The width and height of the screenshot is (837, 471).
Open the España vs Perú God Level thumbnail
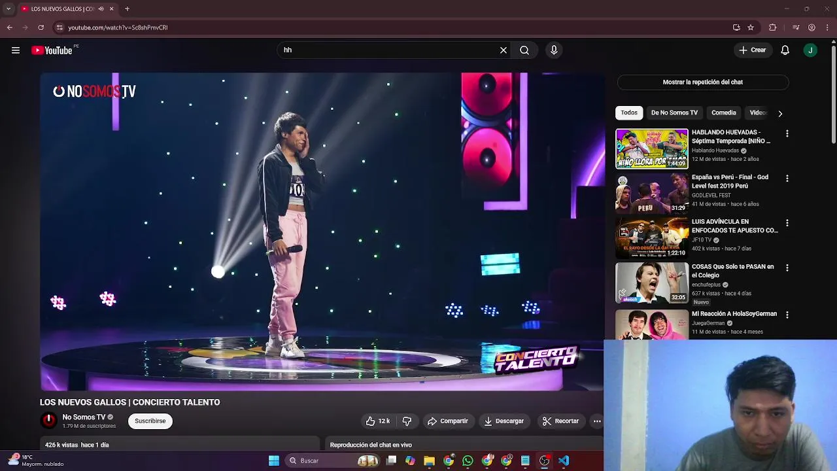[x=652, y=193]
